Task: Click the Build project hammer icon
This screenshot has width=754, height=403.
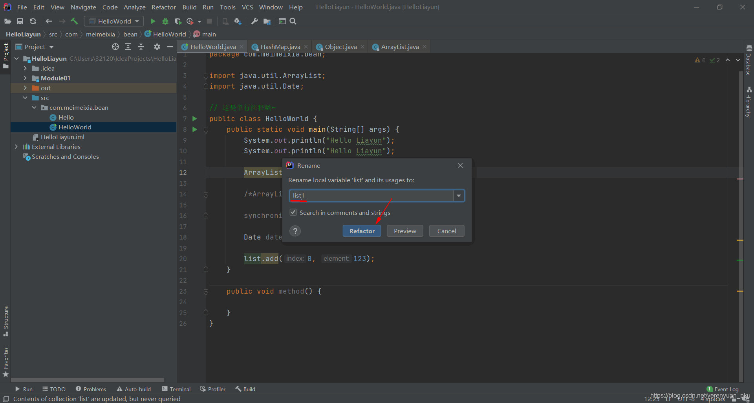Action: pyautogui.click(x=75, y=21)
